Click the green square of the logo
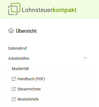The image size is (99, 107). click(16, 8)
